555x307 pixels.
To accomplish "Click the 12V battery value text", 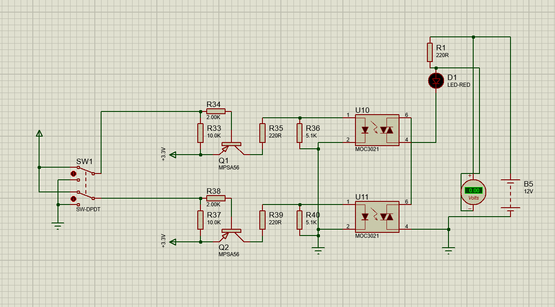I will coord(528,191).
